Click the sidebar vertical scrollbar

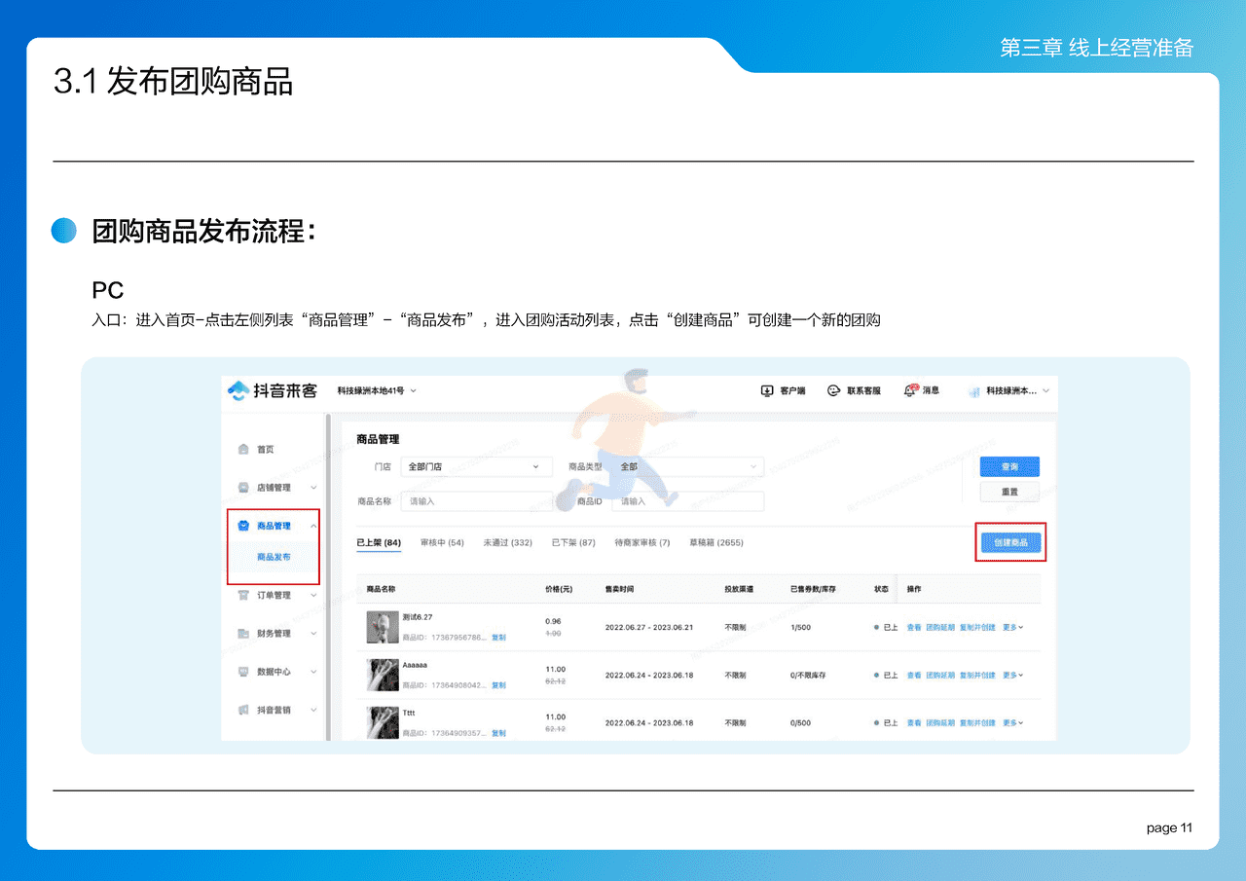(x=328, y=576)
